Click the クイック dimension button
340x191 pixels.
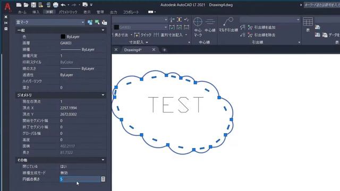point(143,35)
